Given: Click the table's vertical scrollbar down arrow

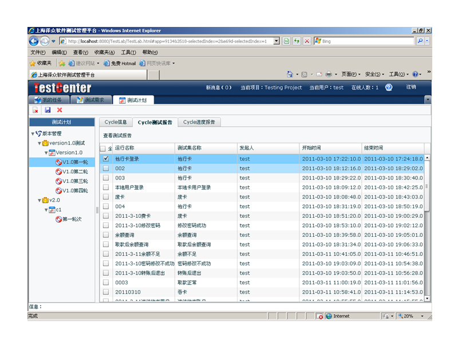Looking at the screenshot, I should pos(427,298).
